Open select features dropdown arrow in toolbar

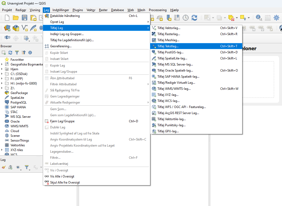[213, 18]
